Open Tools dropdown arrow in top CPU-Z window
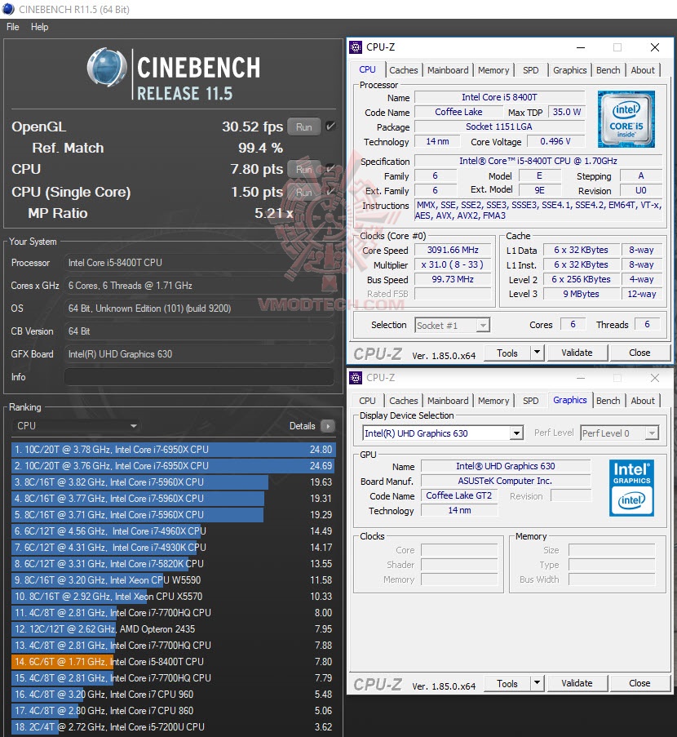 tap(537, 353)
